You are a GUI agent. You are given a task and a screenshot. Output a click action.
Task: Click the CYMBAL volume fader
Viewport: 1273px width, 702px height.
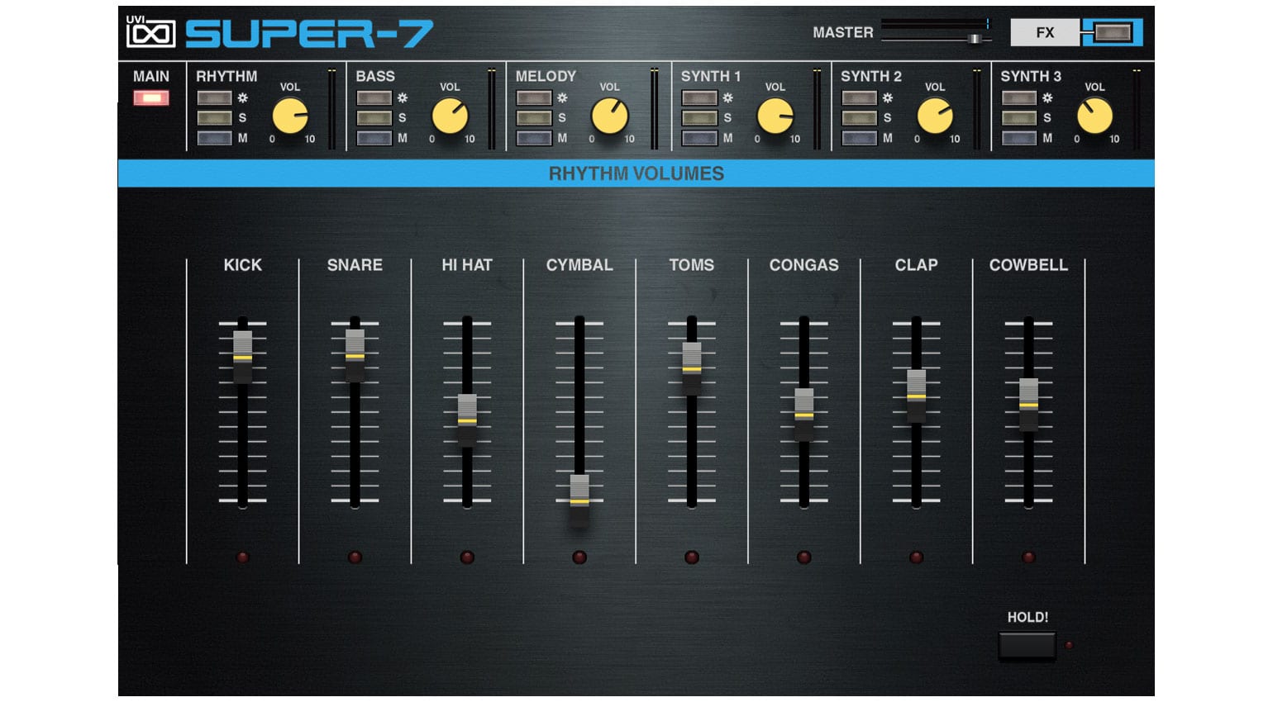(579, 500)
